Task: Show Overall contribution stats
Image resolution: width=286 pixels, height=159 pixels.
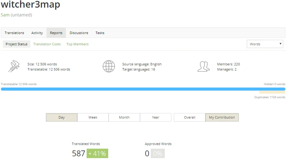Action: (190, 117)
